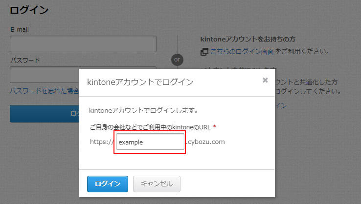This screenshot has height=204, width=361.
Task: Click the ご自身の会社などでご利用中のkintoneのURL label
Action: [150, 127]
